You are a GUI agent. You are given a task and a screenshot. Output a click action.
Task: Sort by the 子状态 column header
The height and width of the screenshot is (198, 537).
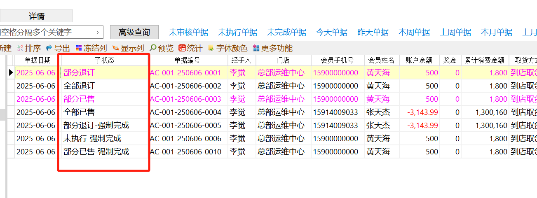[105, 60]
